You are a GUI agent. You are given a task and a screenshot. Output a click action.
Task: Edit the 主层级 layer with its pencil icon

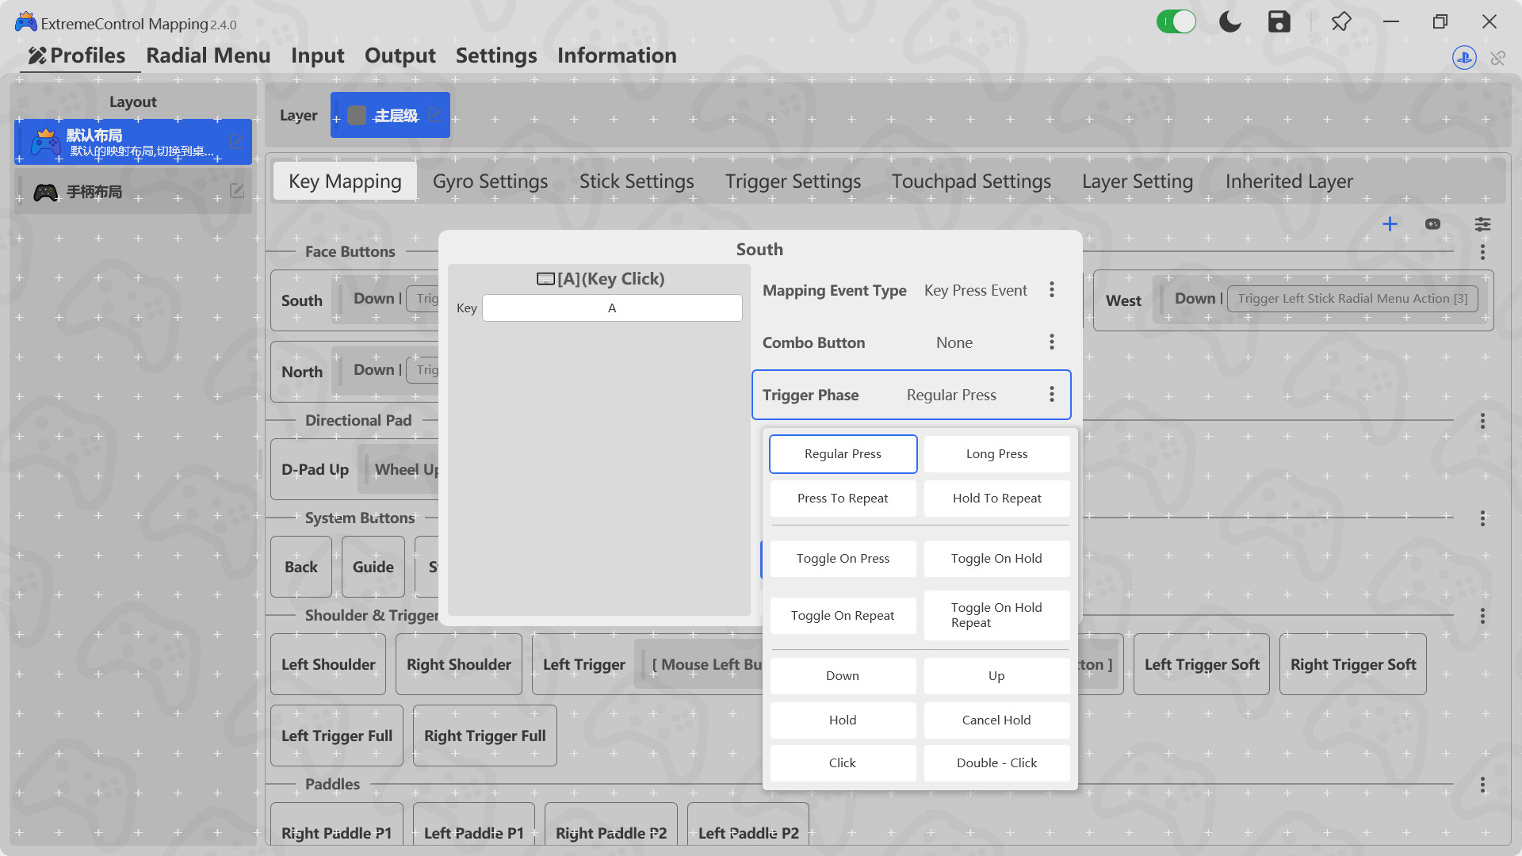(434, 114)
